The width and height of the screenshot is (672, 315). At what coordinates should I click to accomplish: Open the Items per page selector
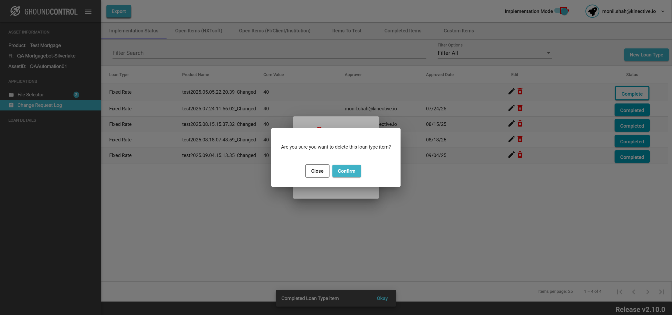tap(570, 291)
